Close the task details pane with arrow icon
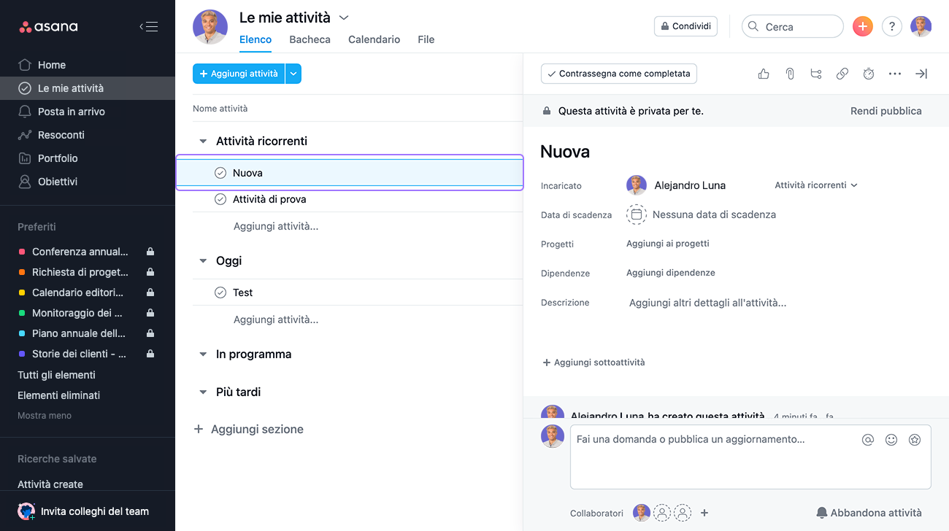The width and height of the screenshot is (949, 531). click(x=921, y=74)
